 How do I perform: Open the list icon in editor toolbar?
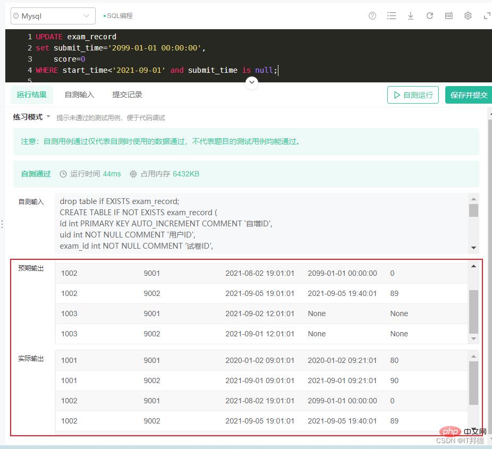392,16
